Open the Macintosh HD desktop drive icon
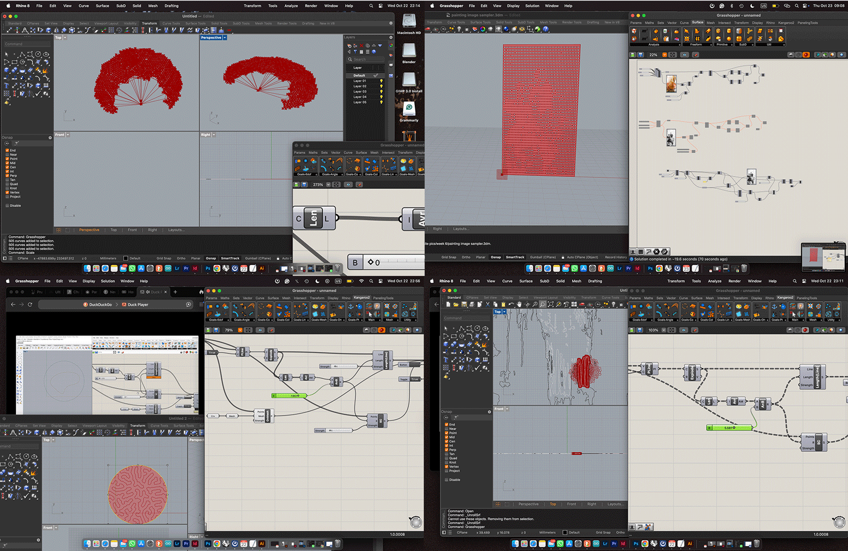Image resolution: width=848 pixels, height=551 pixels. click(x=409, y=22)
